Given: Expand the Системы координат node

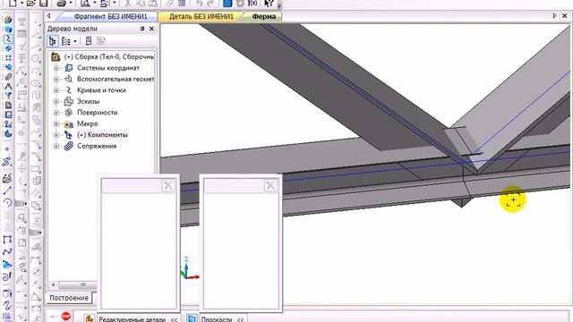Looking at the screenshot, I should pos(56,68).
